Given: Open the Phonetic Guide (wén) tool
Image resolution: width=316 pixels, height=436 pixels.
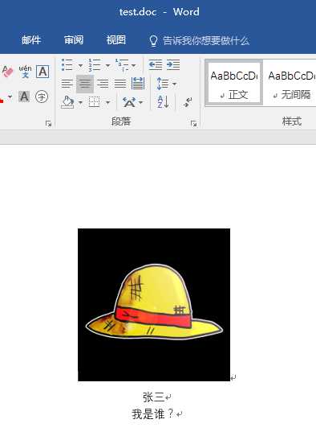Looking at the screenshot, I should [x=25, y=72].
